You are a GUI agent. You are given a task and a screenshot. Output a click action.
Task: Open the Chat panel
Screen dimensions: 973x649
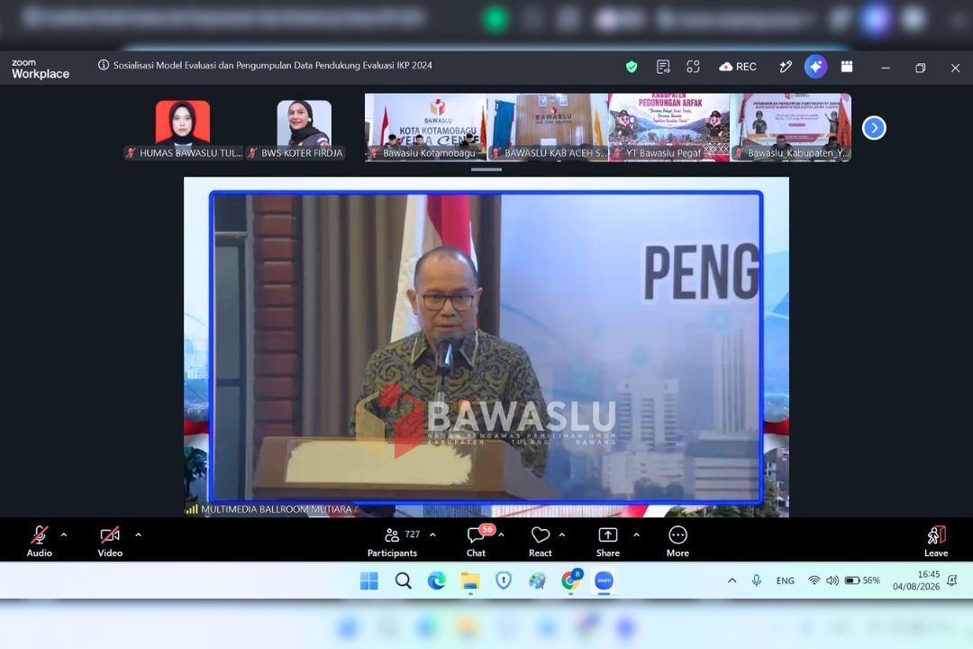click(476, 542)
